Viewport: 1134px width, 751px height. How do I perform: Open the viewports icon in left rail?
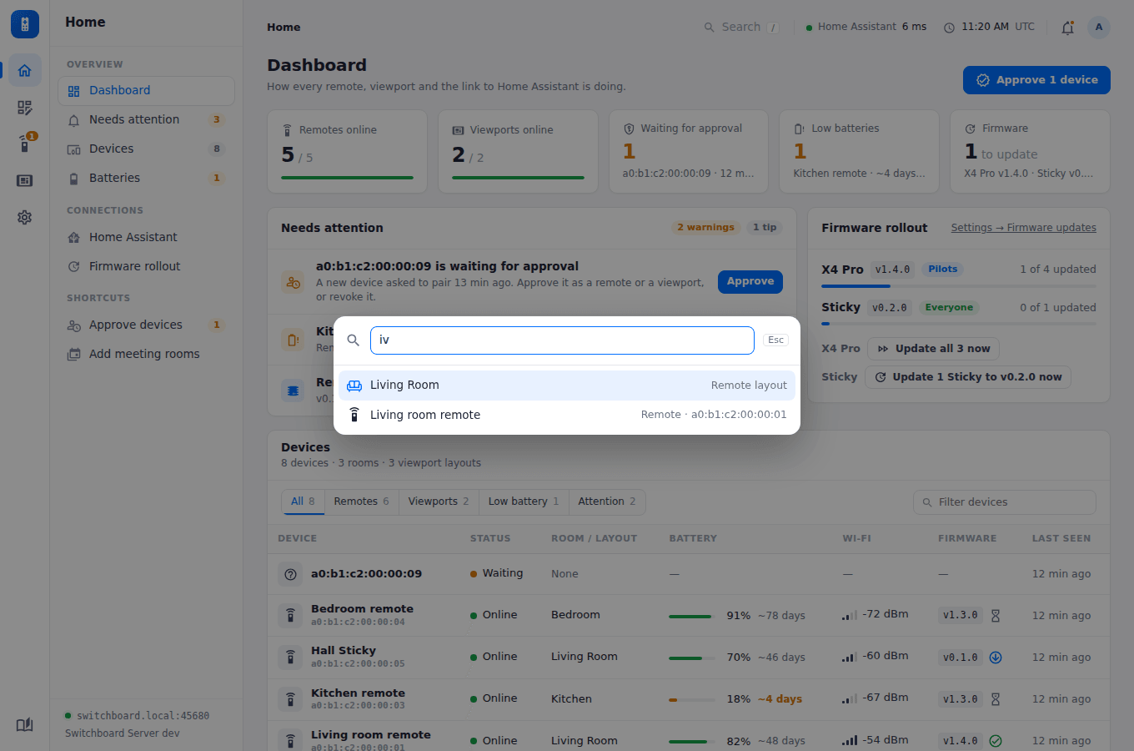point(24,181)
